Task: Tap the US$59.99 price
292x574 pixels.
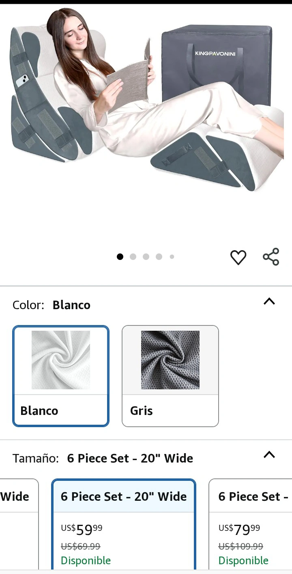Action: (x=82, y=530)
